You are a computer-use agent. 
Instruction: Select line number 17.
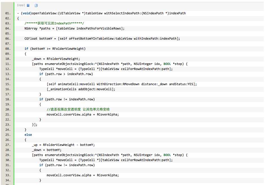[x=8, y=94]
